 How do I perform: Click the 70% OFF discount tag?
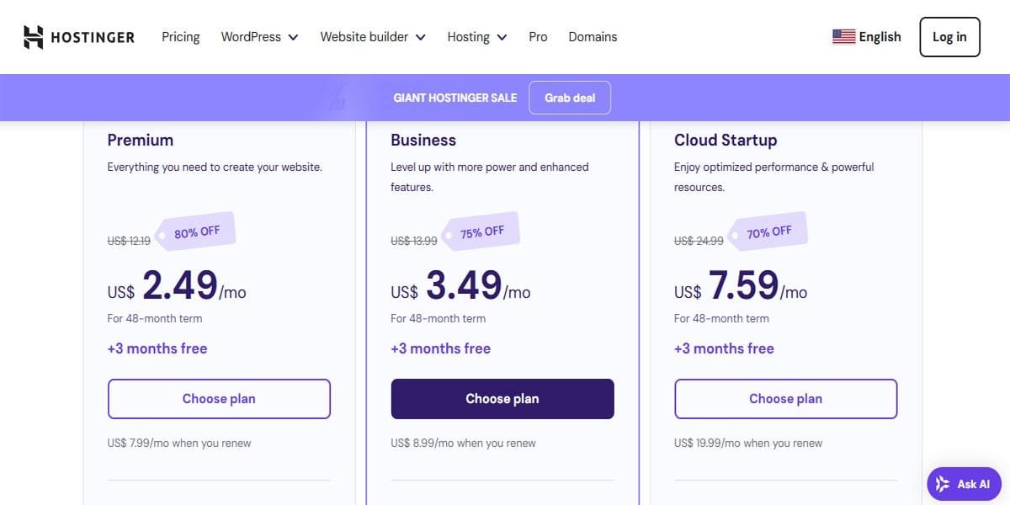768,231
